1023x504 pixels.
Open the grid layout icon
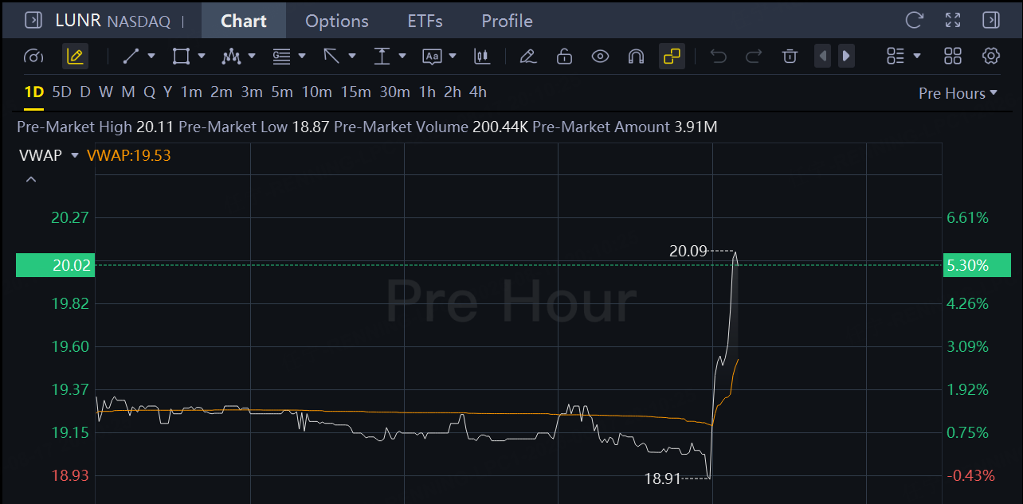click(953, 56)
